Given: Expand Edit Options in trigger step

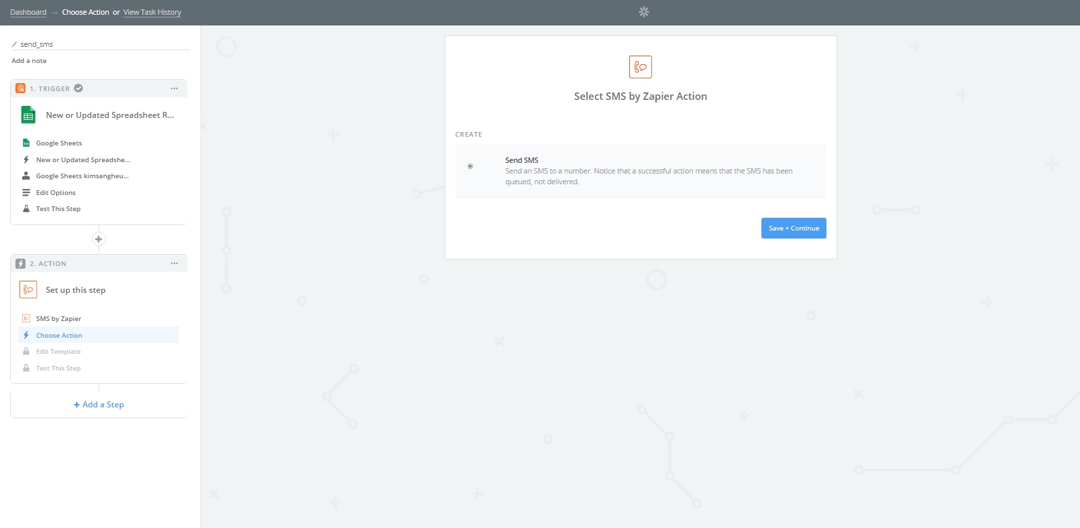Looking at the screenshot, I should 56,193.
